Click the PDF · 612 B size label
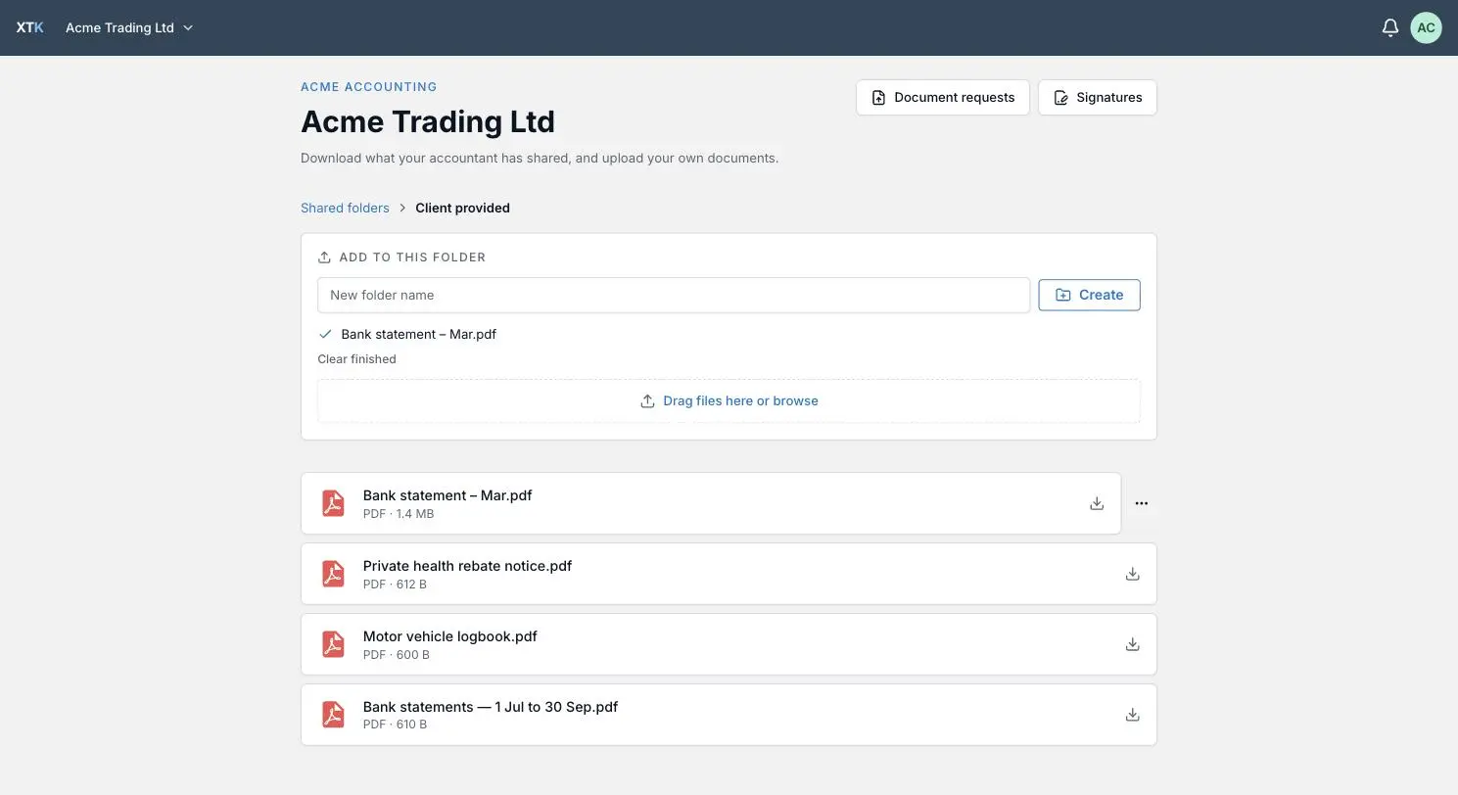This screenshot has width=1458, height=795. click(x=395, y=585)
